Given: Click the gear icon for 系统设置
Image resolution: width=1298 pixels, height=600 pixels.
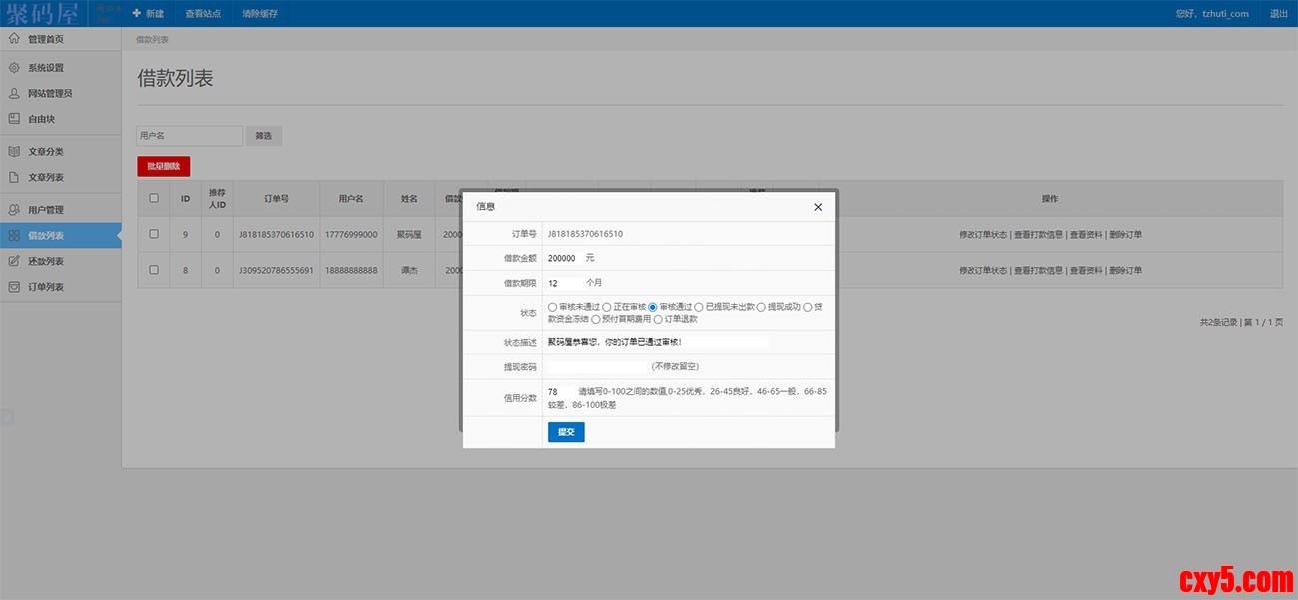Looking at the screenshot, I should pyautogui.click(x=14, y=68).
